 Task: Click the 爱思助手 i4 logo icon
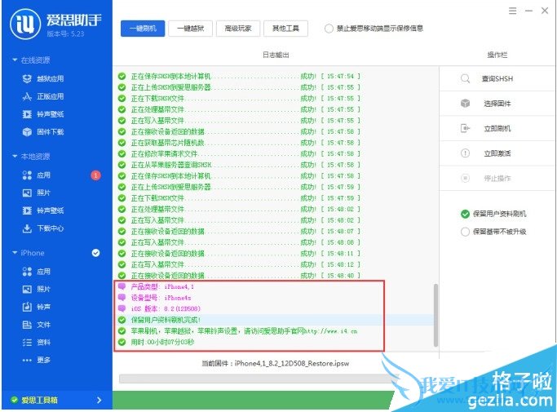(24, 24)
